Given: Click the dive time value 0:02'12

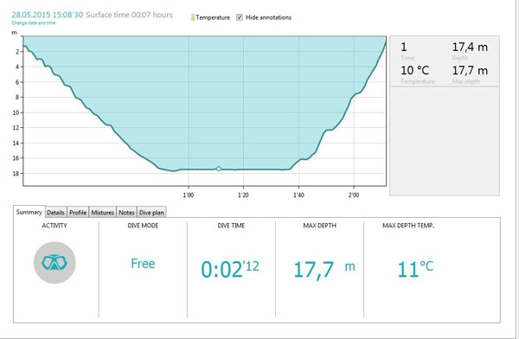Looking at the screenshot, I should pos(230,269).
